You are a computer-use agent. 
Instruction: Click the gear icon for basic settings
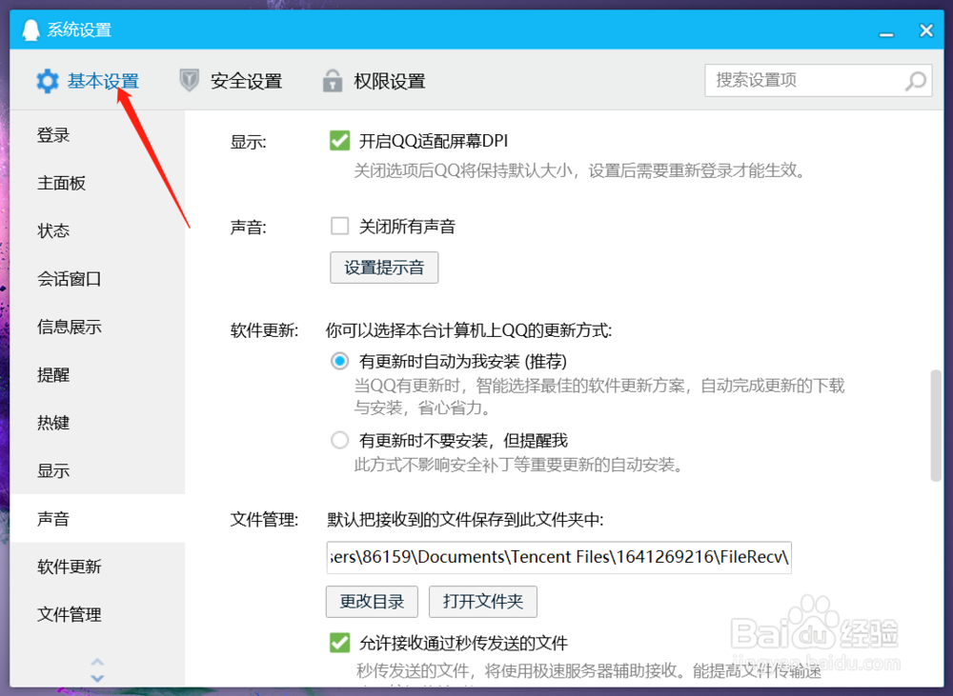tap(48, 81)
